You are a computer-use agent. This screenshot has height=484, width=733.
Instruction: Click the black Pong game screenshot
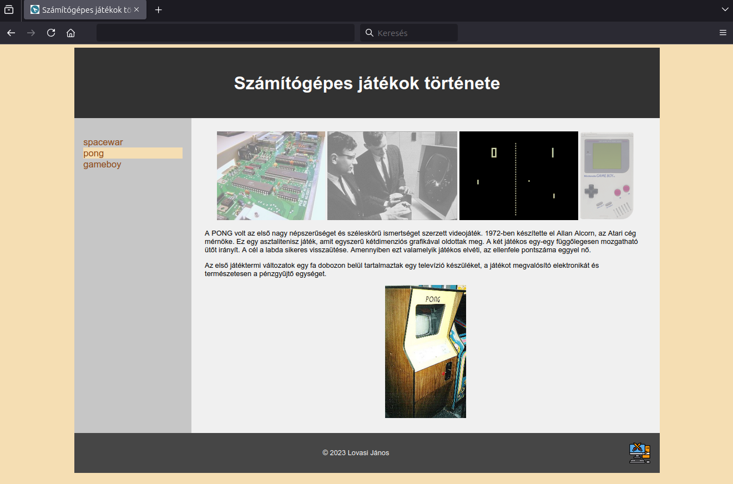[x=519, y=176]
